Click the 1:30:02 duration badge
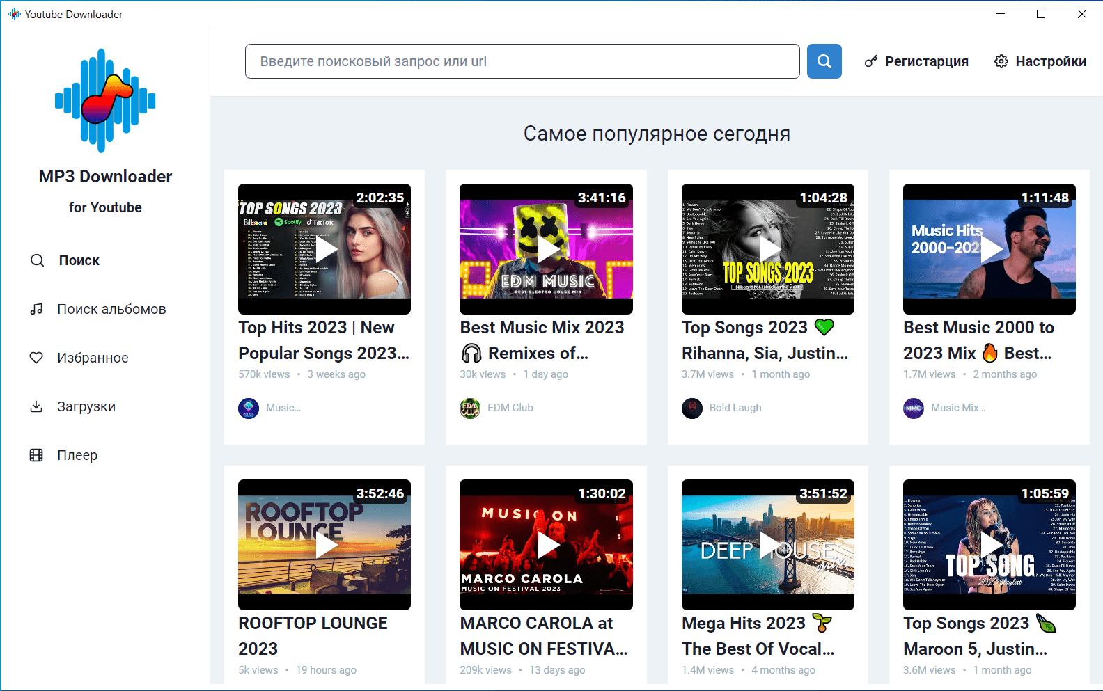The height and width of the screenshot is (691, 1103). pos(602,493)
